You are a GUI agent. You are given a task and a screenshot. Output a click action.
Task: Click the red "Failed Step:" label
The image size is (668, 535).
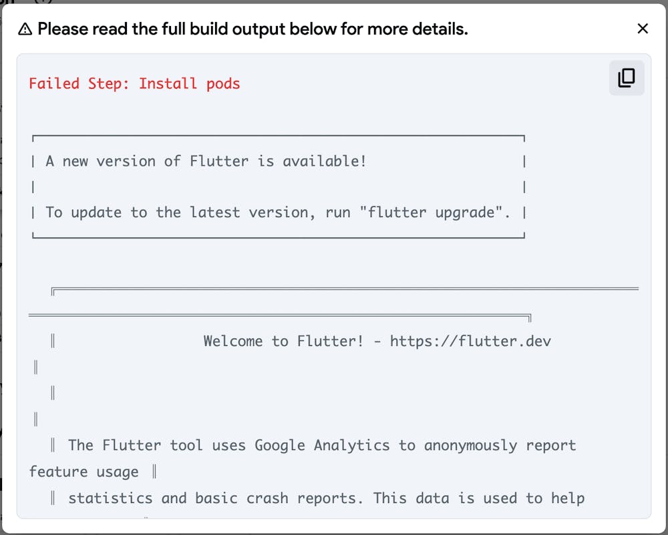click(79, 83)
